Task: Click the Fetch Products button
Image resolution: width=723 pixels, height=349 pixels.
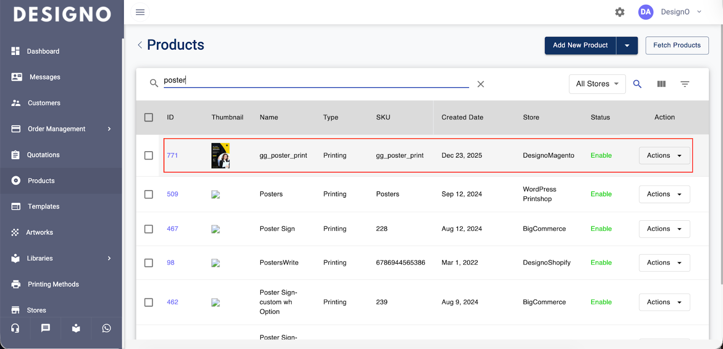Action: click(x=676, y=46)
